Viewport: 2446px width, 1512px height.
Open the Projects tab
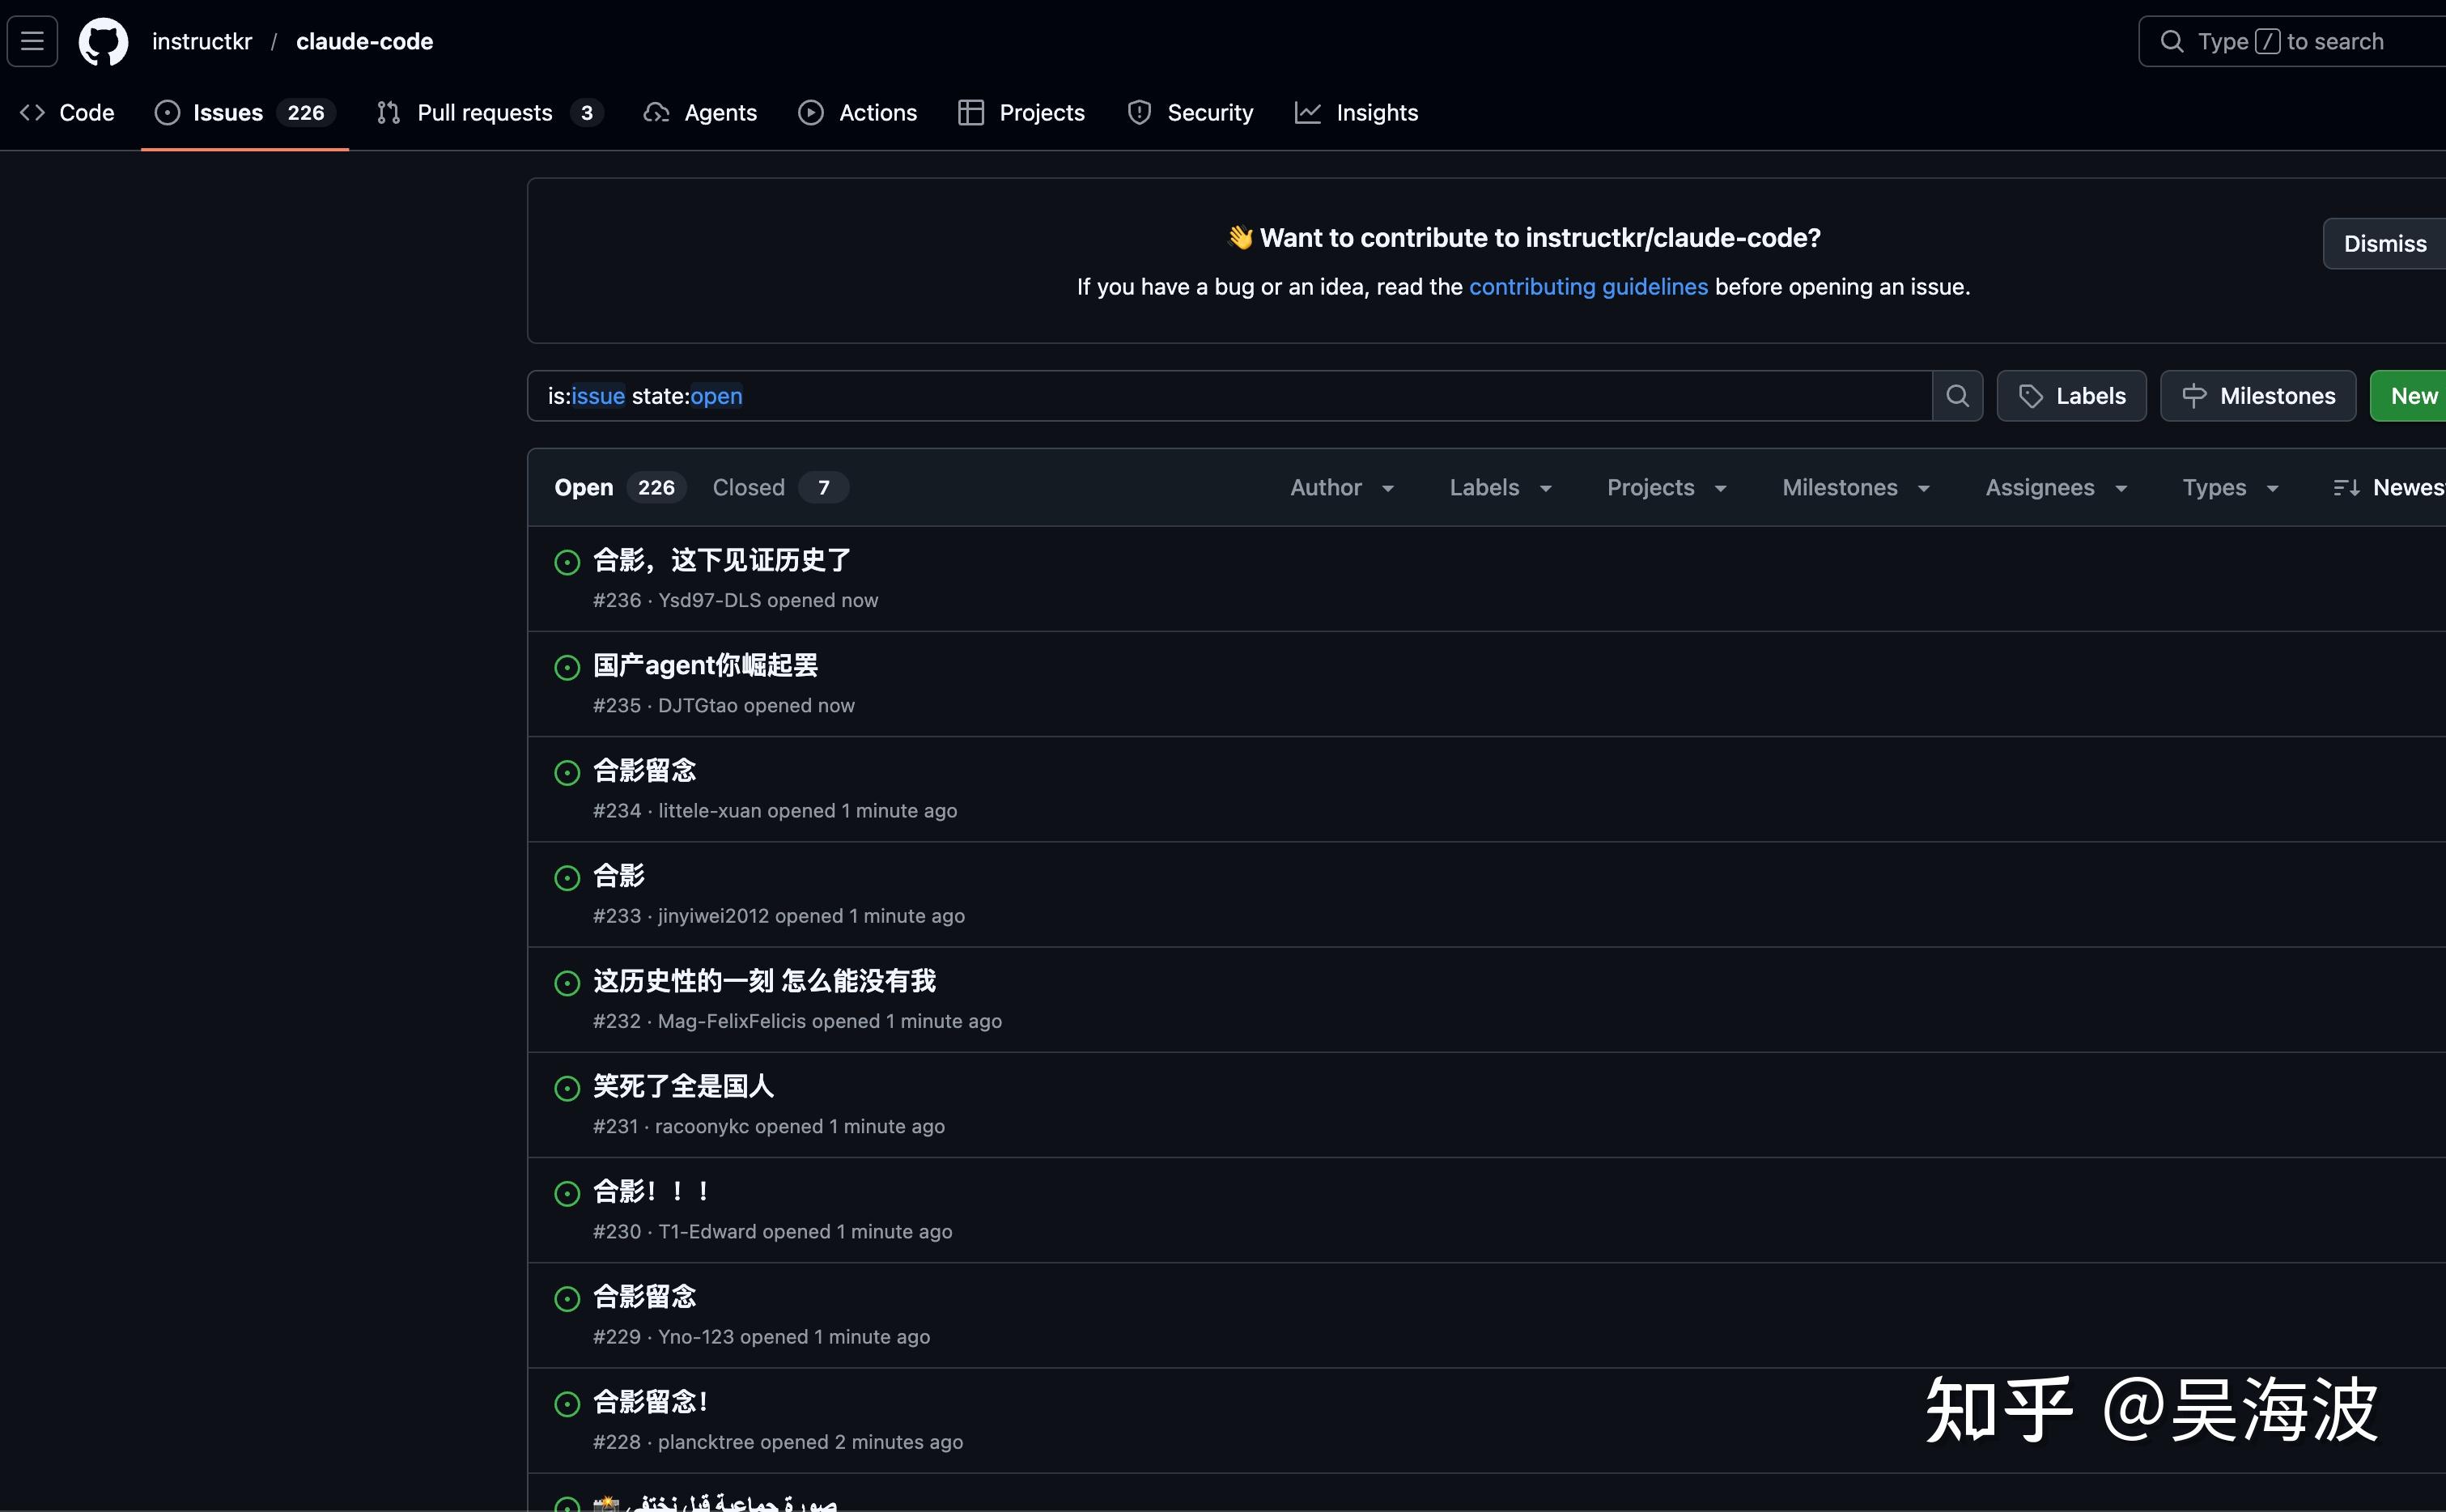(x=1021, y=113)
